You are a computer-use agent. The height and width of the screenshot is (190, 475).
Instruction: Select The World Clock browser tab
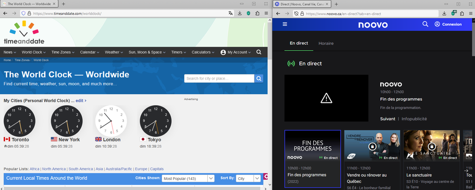click(x=29, y=4)
